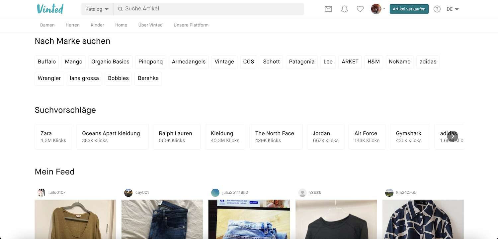Pick the H&M brand chip
This screenshot has height=239, width=498.
tap(374, 62)
